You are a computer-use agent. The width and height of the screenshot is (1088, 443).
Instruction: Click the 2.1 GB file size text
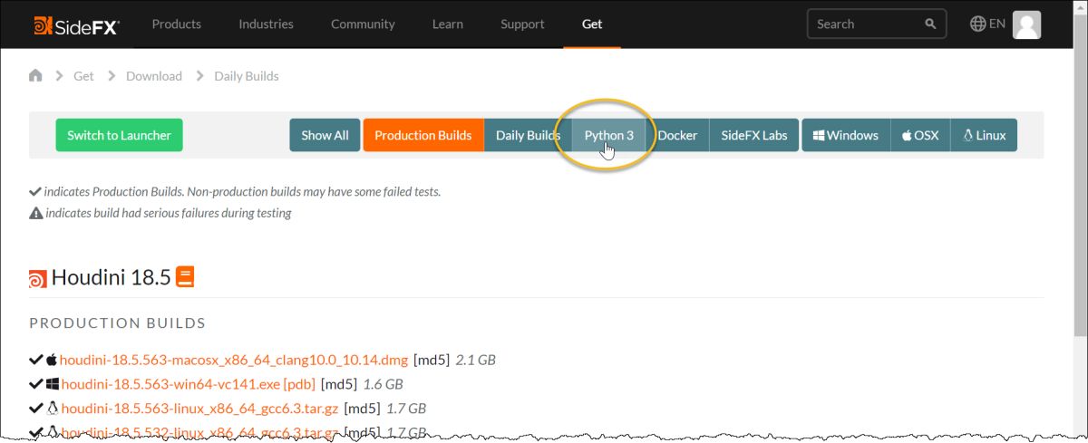pos(475,360)
